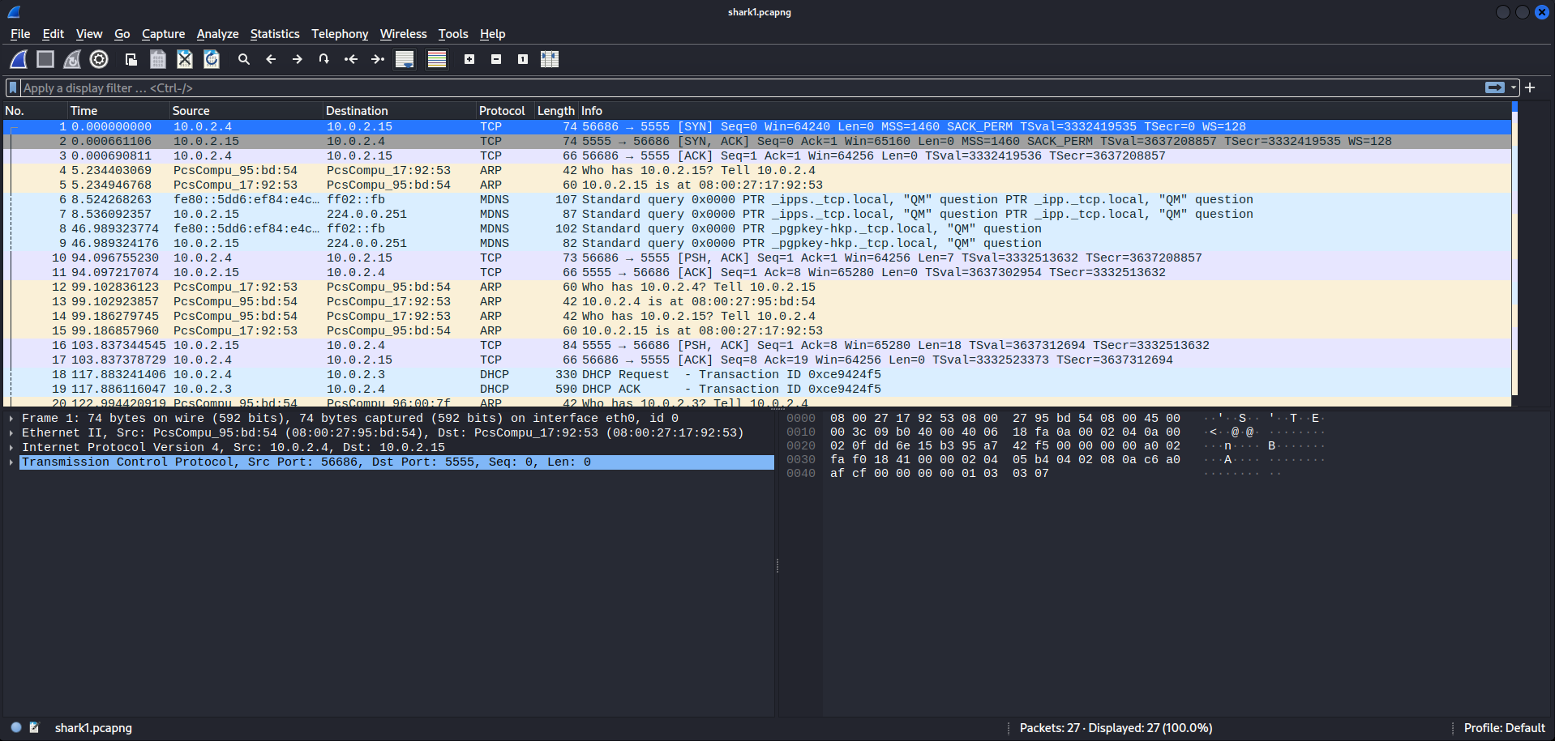Open the Help menu
1555x741 pixels.
point(492,34)
